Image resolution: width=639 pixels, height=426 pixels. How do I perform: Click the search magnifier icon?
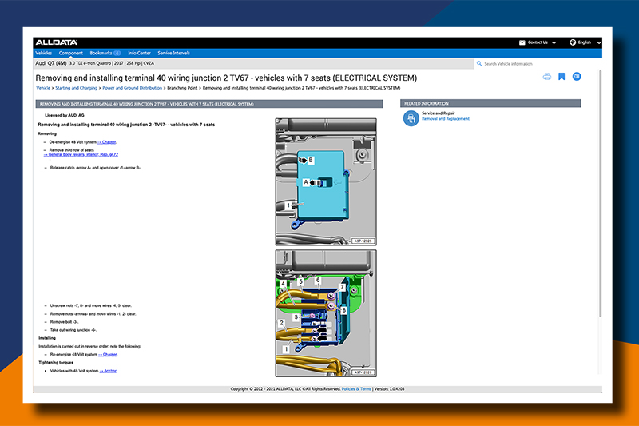click(479, 64)
